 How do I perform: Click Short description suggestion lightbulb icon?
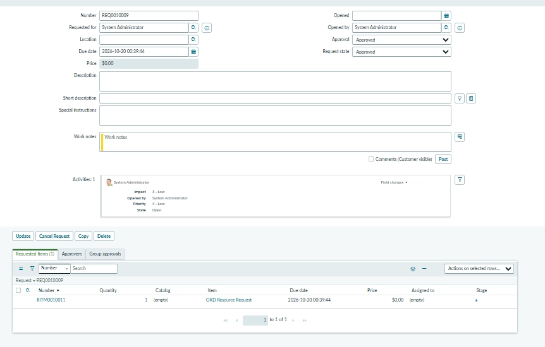(x=460, y=98)
